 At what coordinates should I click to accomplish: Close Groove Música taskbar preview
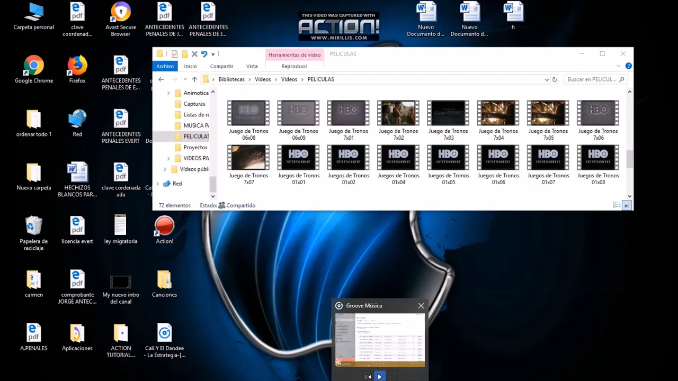421,306
